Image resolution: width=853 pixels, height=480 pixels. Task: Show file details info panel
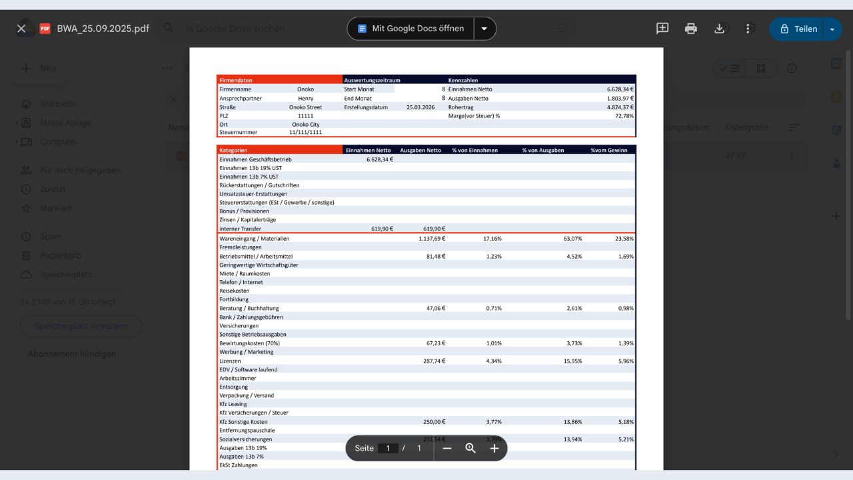(x=792, y=68)
